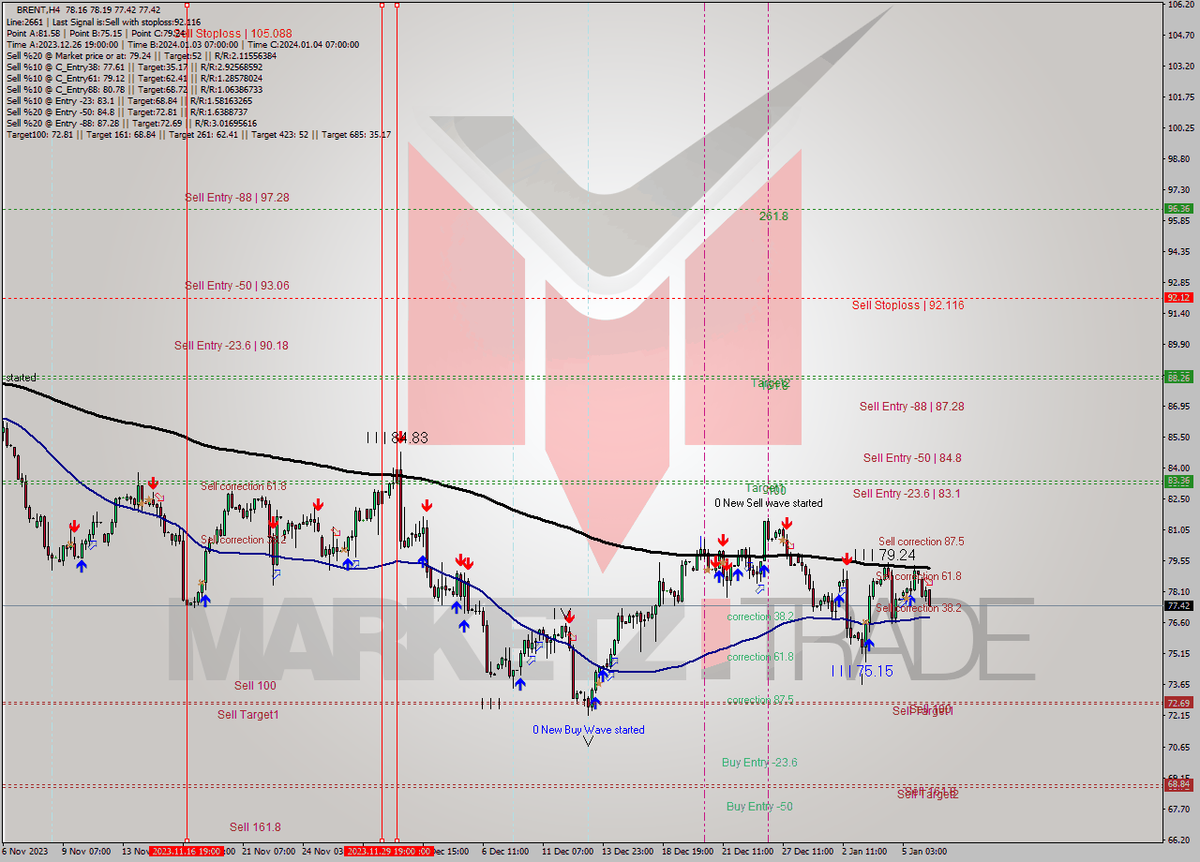Click the 'Sell 161.8' label at the bottom left
Screen dimensions: 1200x862
point(255,827)
